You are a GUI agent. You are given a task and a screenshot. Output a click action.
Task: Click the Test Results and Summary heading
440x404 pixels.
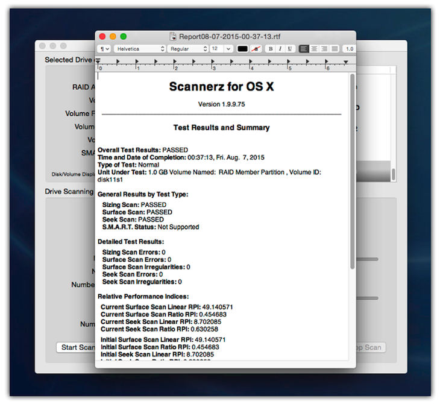point(221,127)
